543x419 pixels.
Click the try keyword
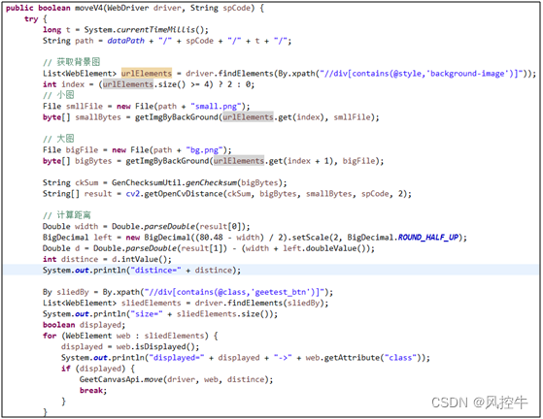click(31, 19)
